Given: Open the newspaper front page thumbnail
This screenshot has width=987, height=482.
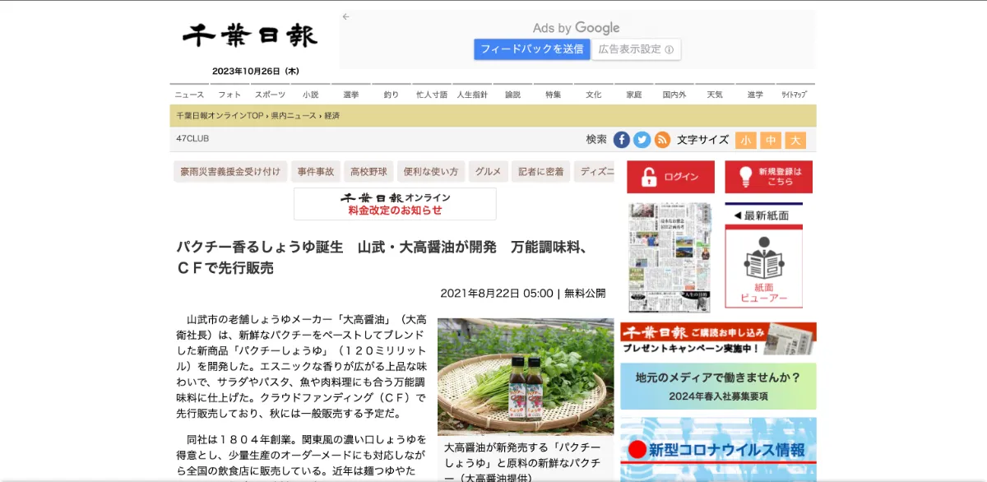Looking at the screenshot, I should [x=670, y=257].
